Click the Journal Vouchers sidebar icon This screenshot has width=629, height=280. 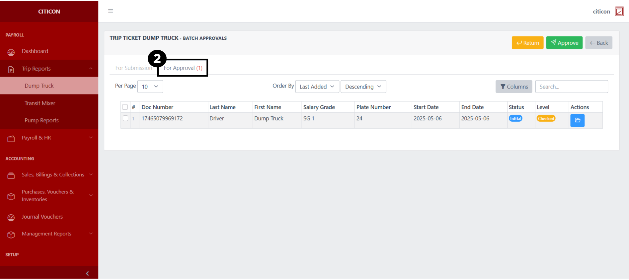tap(11, 217)
